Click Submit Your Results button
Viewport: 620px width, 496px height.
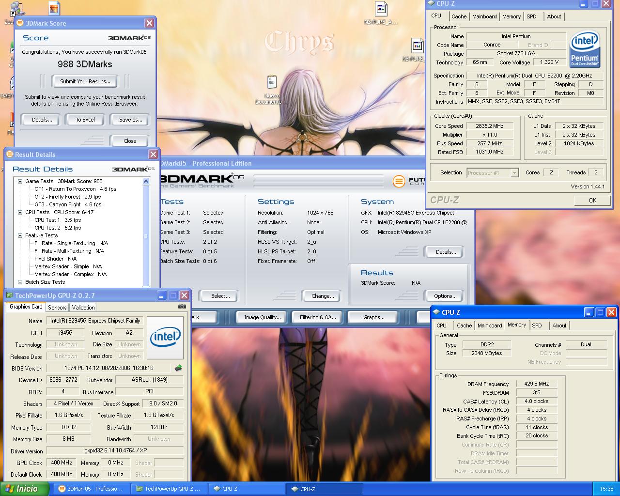click(x=85, y=81)
